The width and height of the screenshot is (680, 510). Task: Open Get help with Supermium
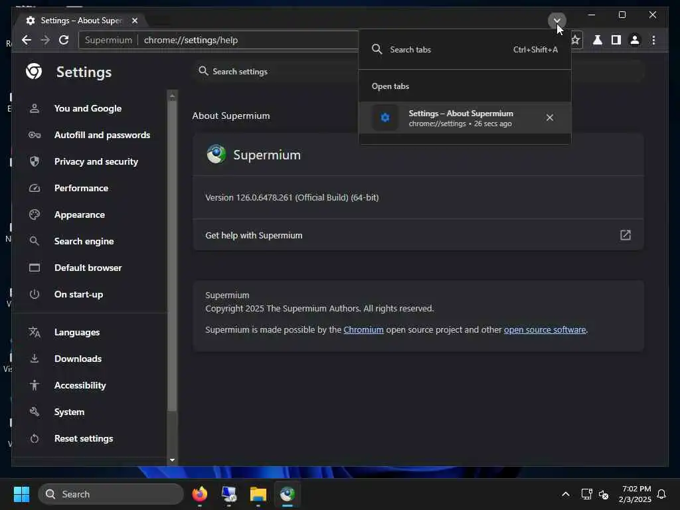tap(418, 235)
